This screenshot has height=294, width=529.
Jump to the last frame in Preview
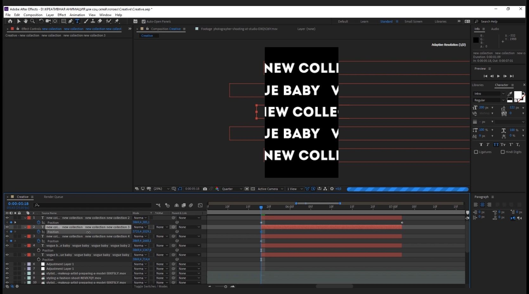click(x=512, y=76)
